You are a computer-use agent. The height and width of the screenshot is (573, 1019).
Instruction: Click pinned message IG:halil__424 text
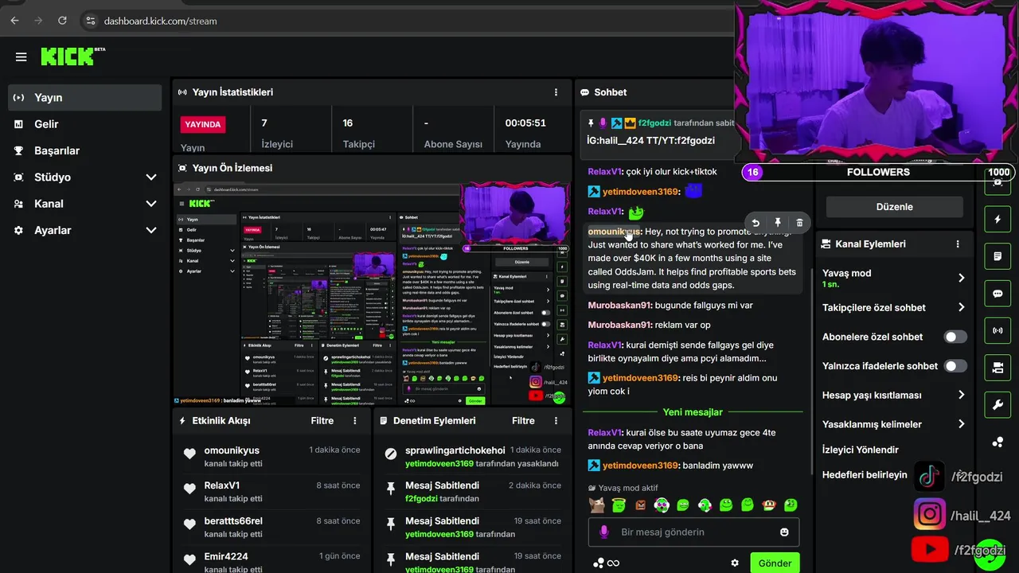tap(650, 140)
